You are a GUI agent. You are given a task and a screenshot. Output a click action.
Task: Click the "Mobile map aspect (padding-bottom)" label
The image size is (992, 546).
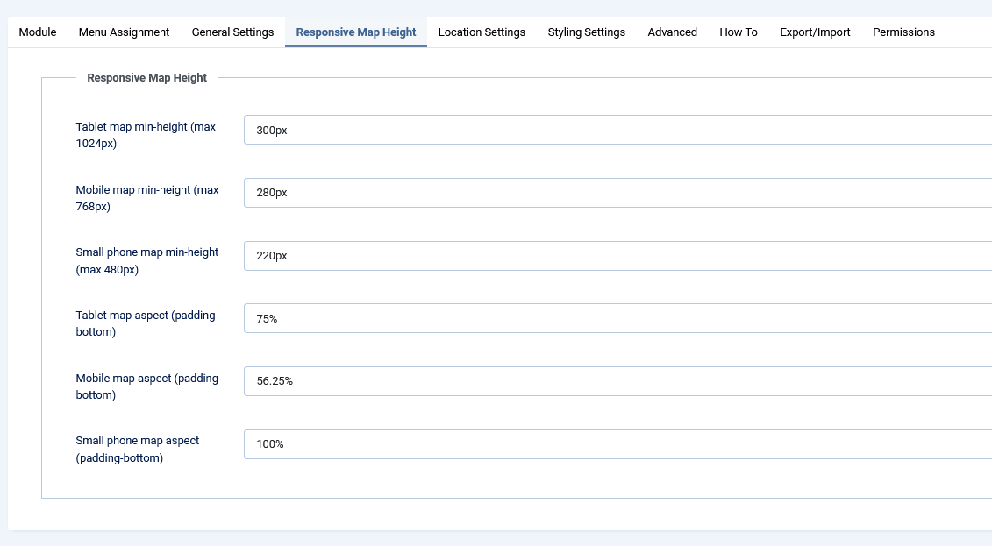[x=148, y=386]
